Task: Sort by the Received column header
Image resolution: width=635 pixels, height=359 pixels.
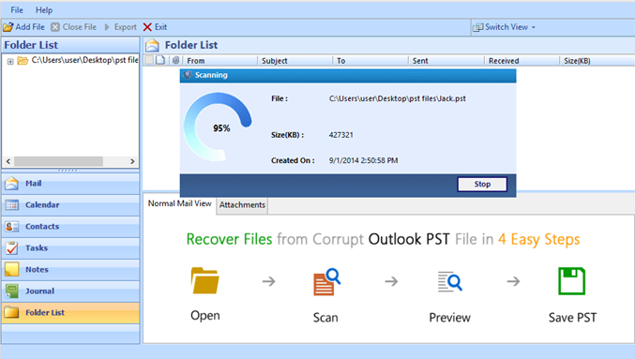Action: click(522, 61)
